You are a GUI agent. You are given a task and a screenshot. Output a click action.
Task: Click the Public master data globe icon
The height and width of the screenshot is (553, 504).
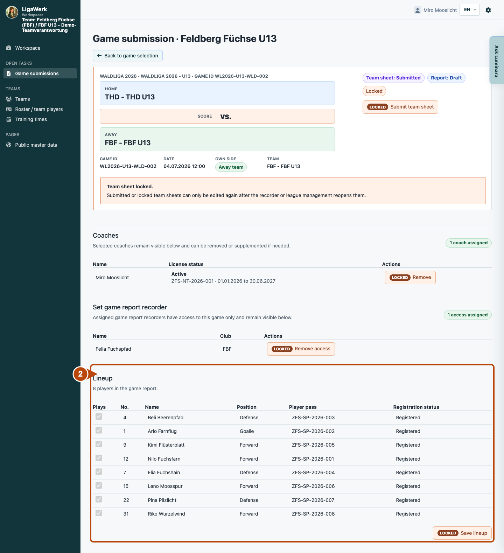(9, 145)
